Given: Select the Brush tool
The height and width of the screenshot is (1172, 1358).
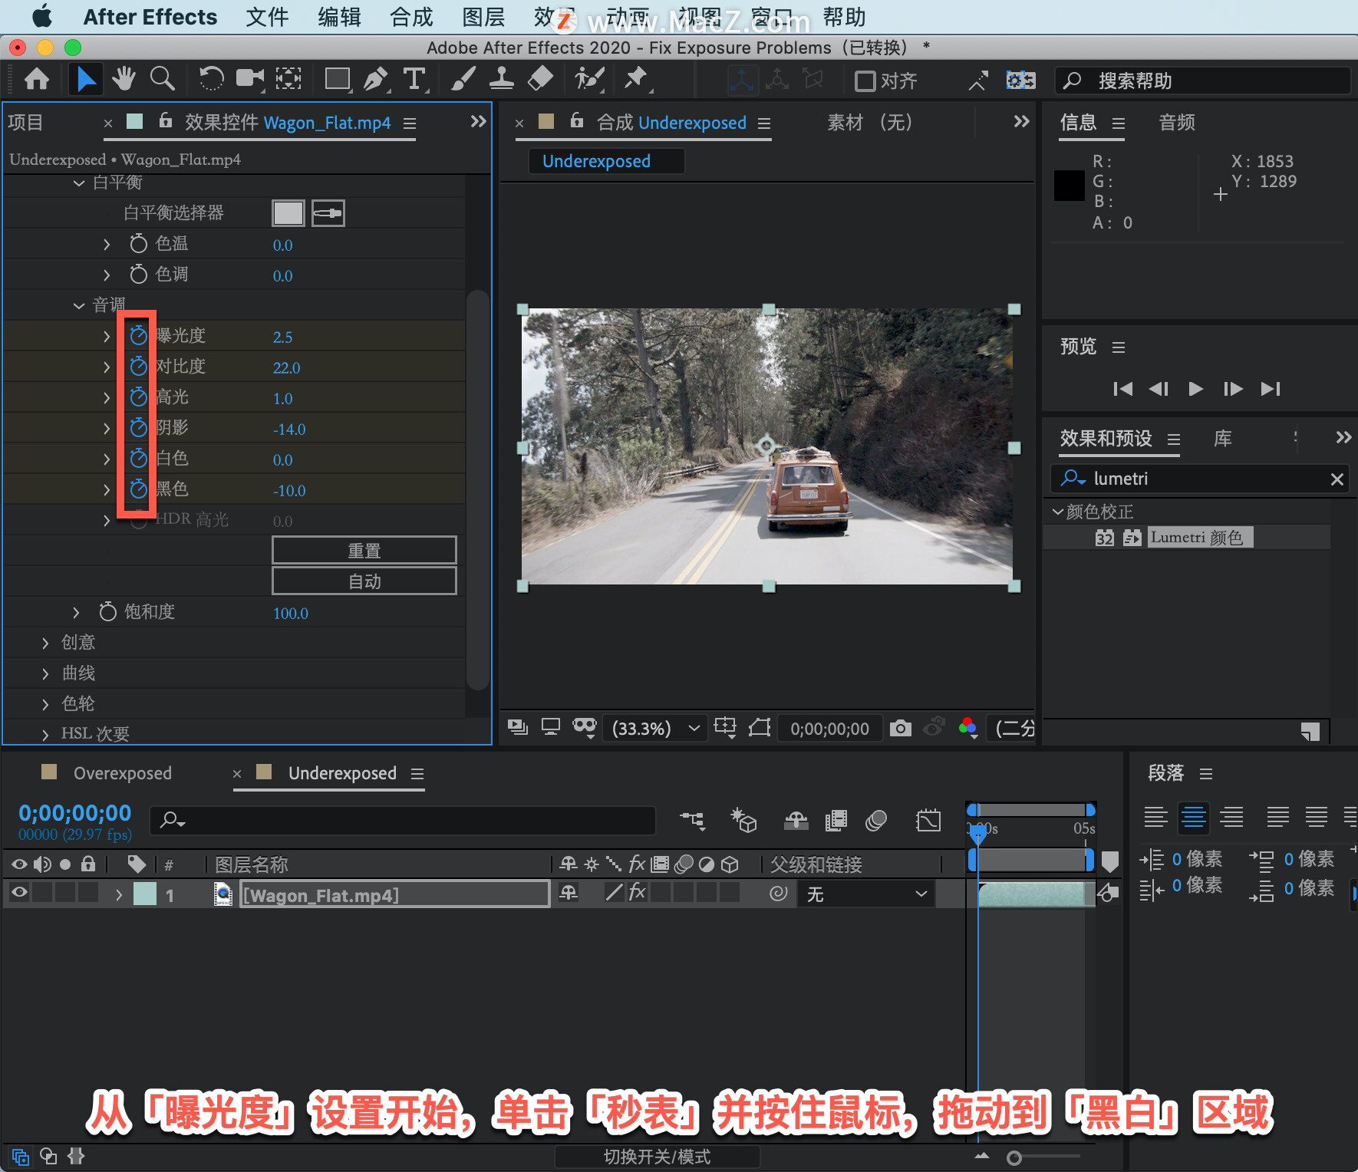Looking at the screenshot, I should tap(463, 79).
